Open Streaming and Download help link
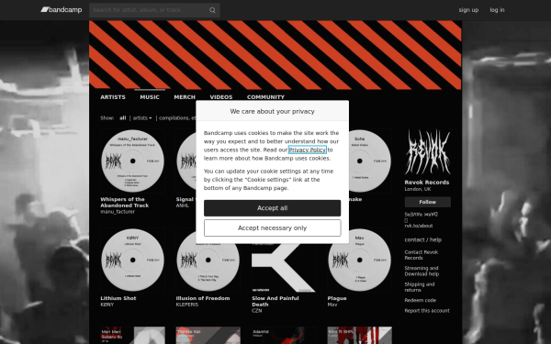This screenshot has height=344, width=551. (x=422, y=271)
